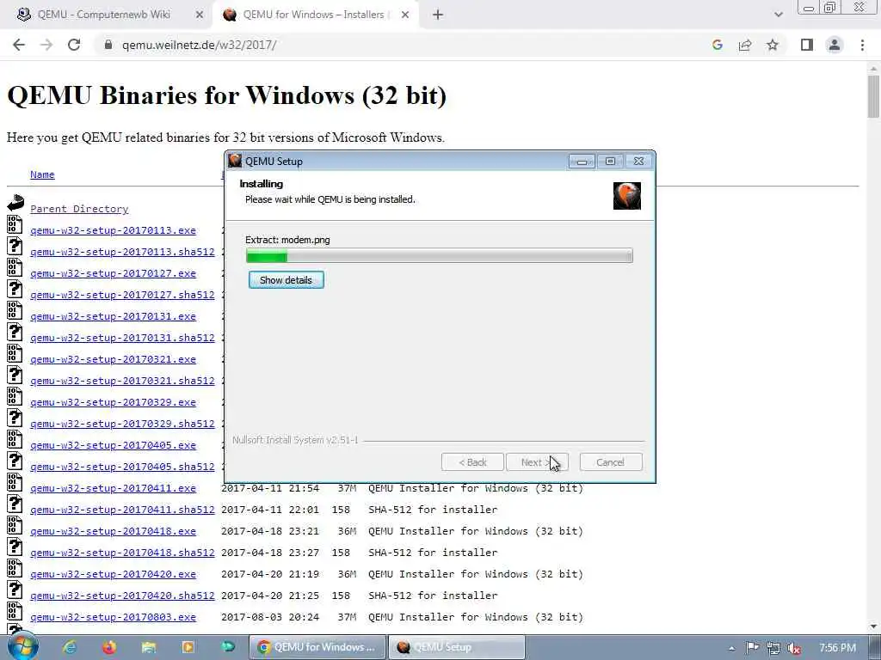
Task: Download qemu-w32-setup-20170329.exe
Action: [x=113, y=402]
